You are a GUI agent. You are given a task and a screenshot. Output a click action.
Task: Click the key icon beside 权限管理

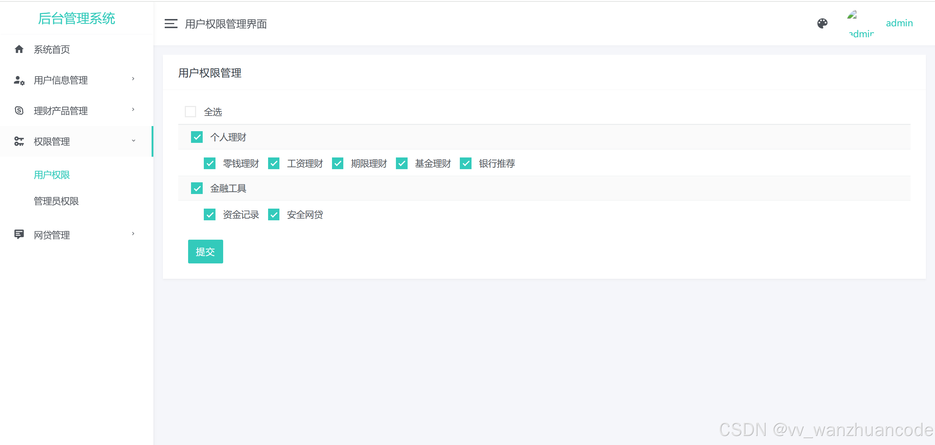(x=19, y=141)
